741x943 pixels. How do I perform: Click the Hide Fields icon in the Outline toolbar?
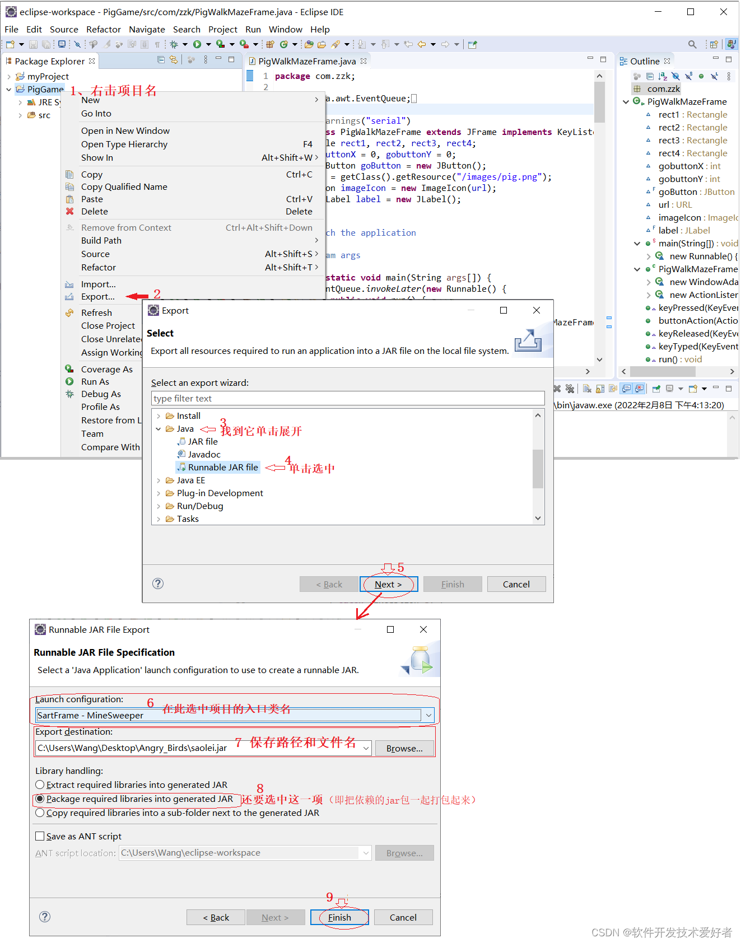(675, 76)
